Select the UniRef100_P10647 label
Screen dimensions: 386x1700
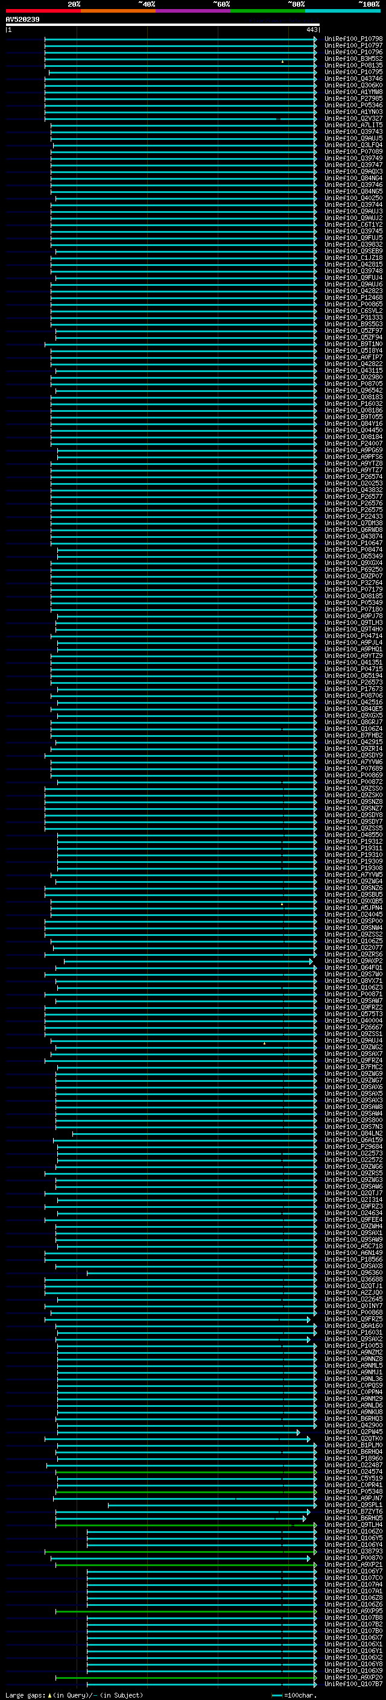click(353, 543)
